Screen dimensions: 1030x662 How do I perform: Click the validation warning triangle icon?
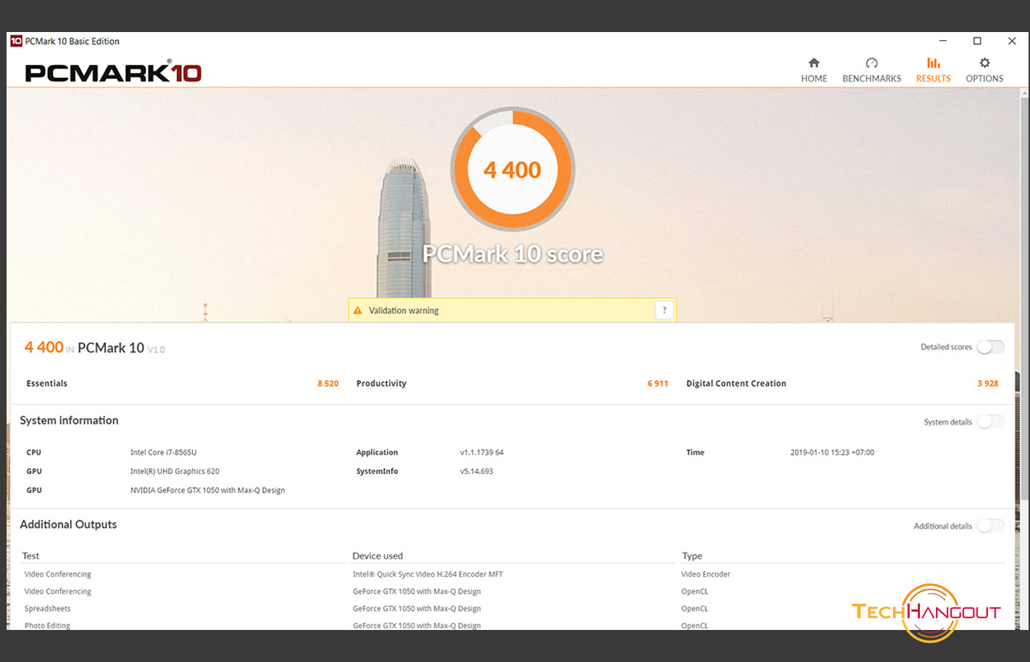click(x=358, y=310)
